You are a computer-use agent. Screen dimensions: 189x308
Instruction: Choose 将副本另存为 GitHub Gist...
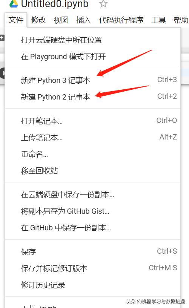93,211
